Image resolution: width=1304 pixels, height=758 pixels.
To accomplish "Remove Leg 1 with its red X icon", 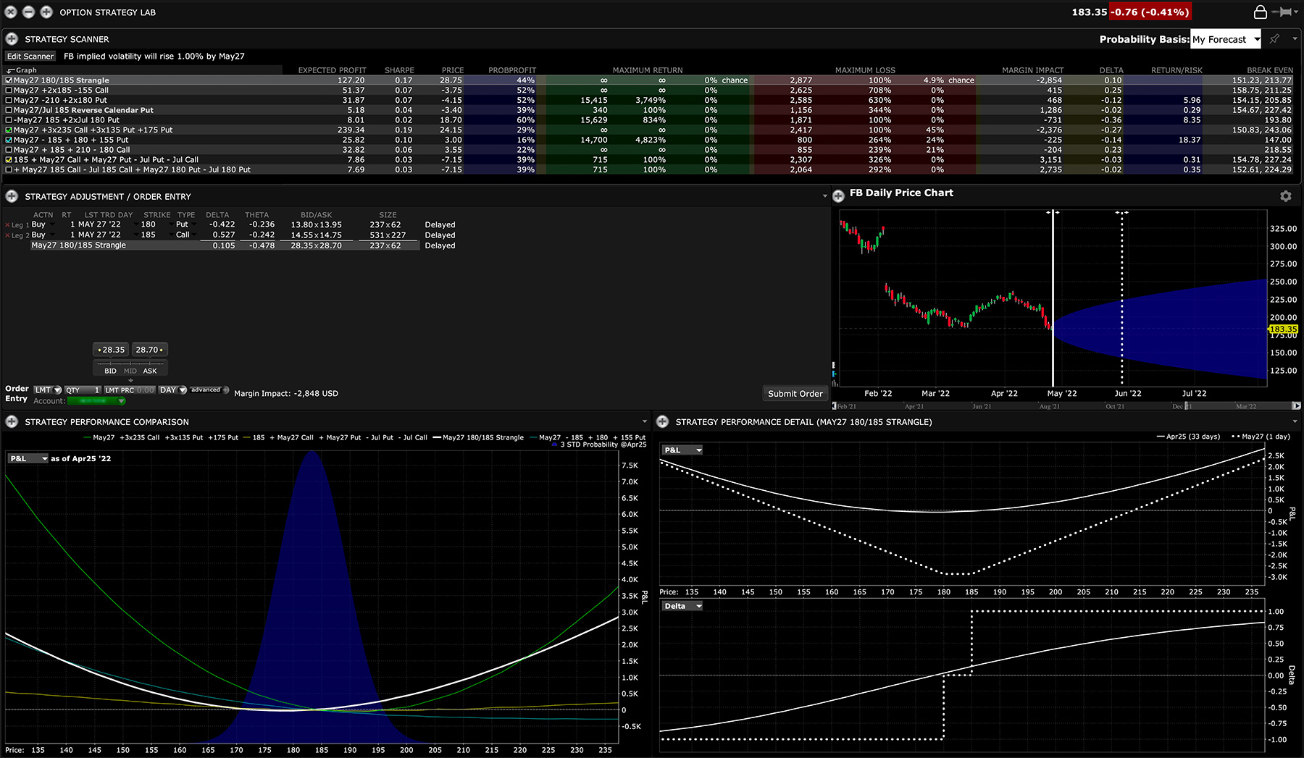I will click(7, 224).
